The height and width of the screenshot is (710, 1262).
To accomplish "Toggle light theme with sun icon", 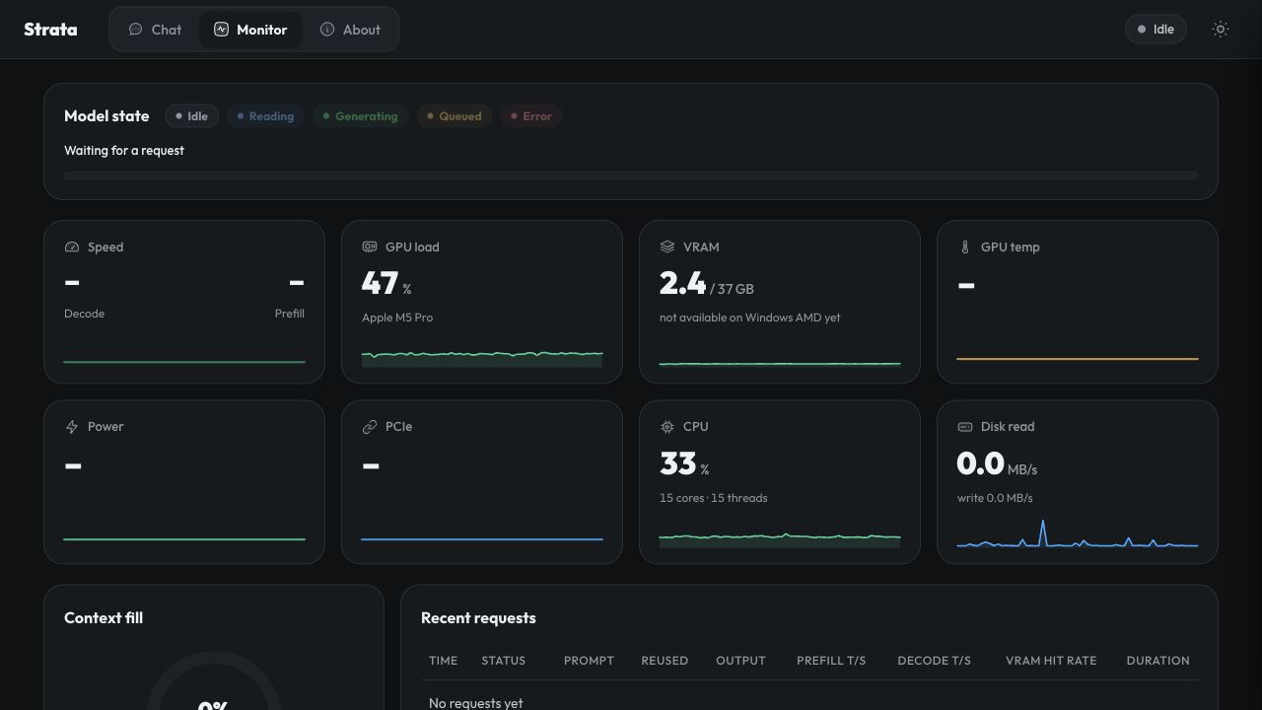I will (1221, 30).
